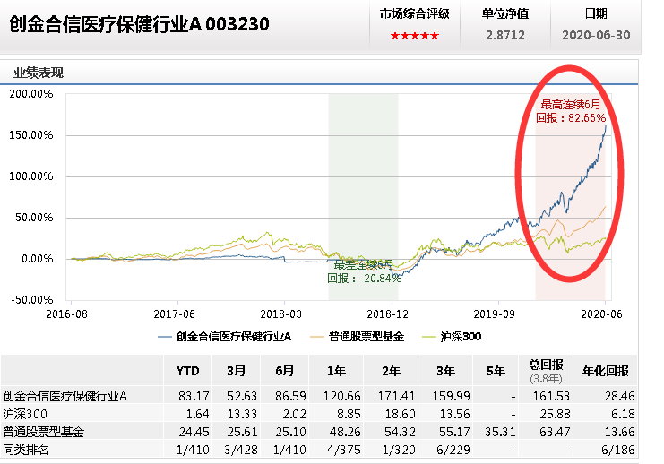Click the stock fund 5-year value 35.31
Viewport: 664px width, 464px height.
click(500, 432)
